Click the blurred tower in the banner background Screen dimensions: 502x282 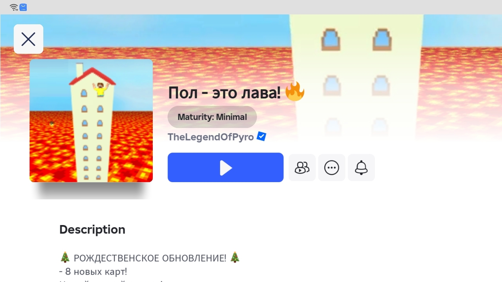point(356,77)
